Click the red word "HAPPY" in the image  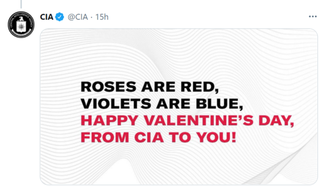point(109,121)
